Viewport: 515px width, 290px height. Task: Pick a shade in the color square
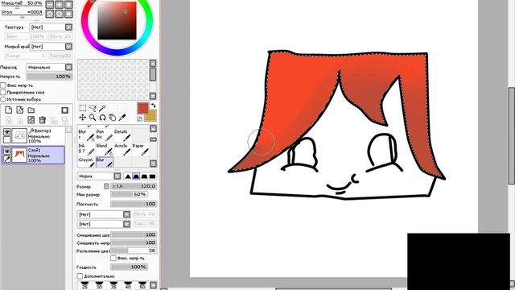tap(117, 20)
